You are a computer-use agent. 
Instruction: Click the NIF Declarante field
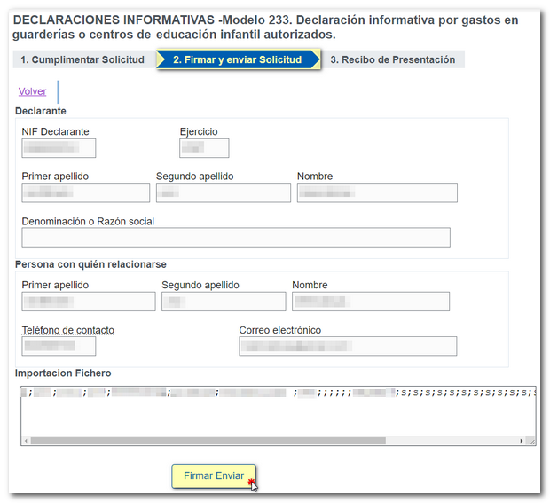click(59, 148)
